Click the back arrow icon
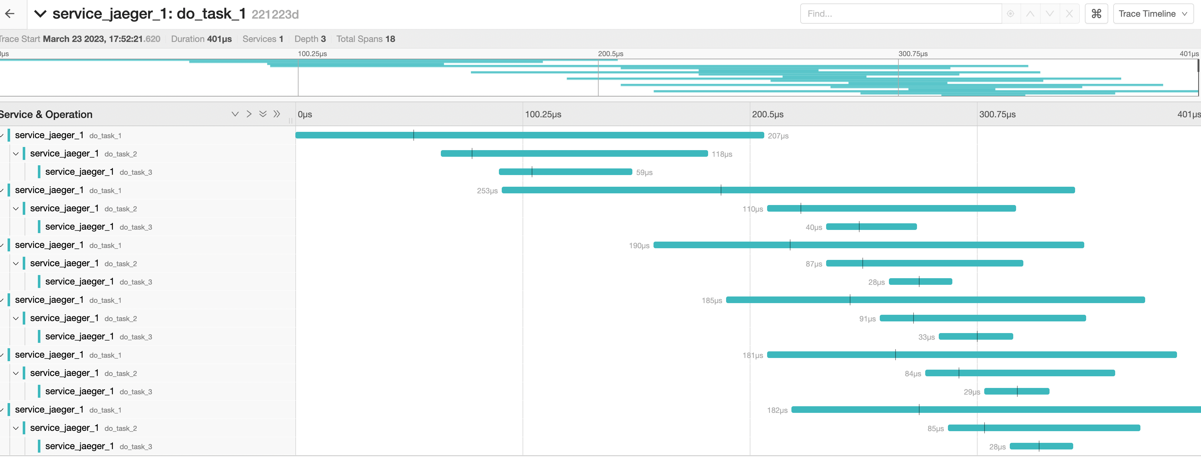 (10, 14)
